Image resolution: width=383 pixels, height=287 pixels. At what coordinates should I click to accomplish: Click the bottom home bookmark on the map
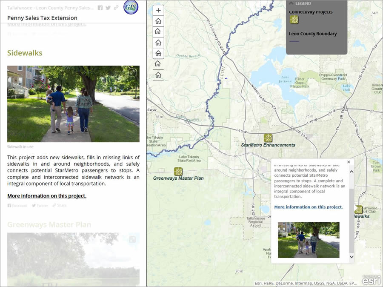coord(158,75)
